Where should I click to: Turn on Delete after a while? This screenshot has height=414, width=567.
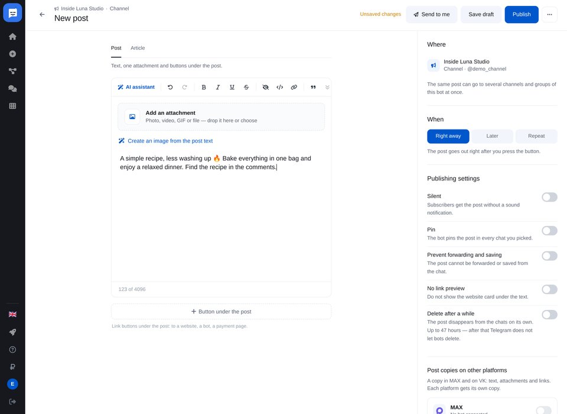[x=549, y=315]
